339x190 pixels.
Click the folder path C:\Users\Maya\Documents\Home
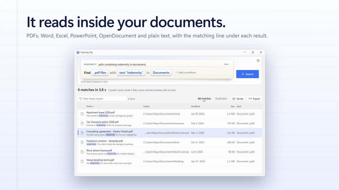162,114
